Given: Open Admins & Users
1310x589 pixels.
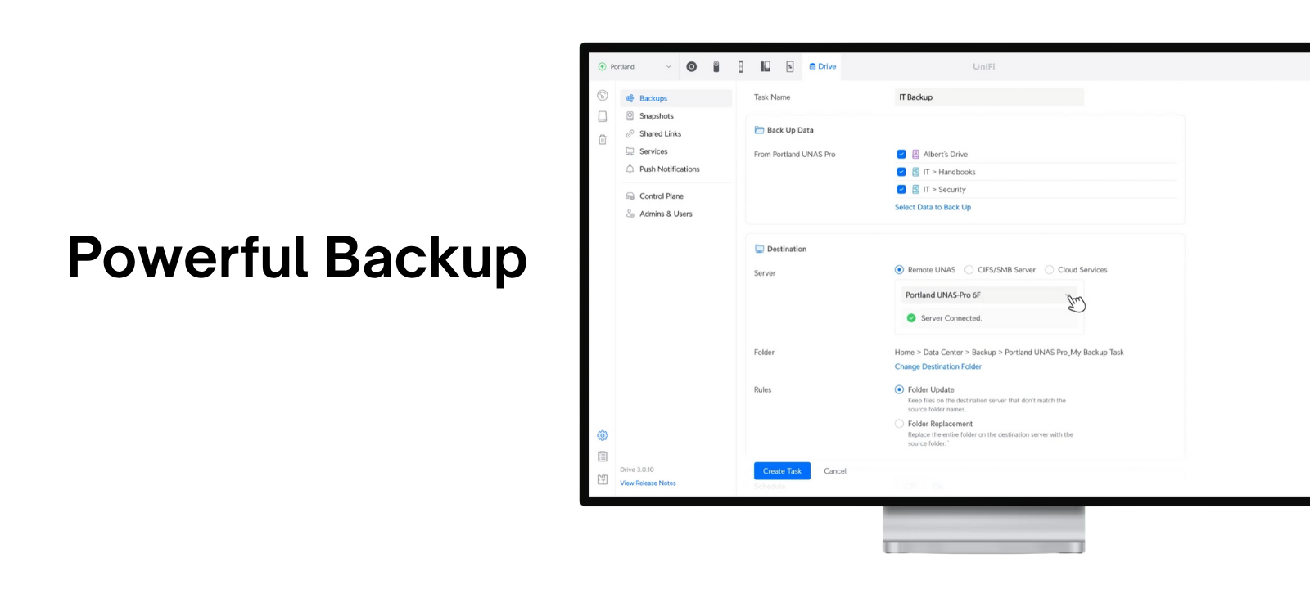Looking at the screenshot, I should tap(675, 214).
